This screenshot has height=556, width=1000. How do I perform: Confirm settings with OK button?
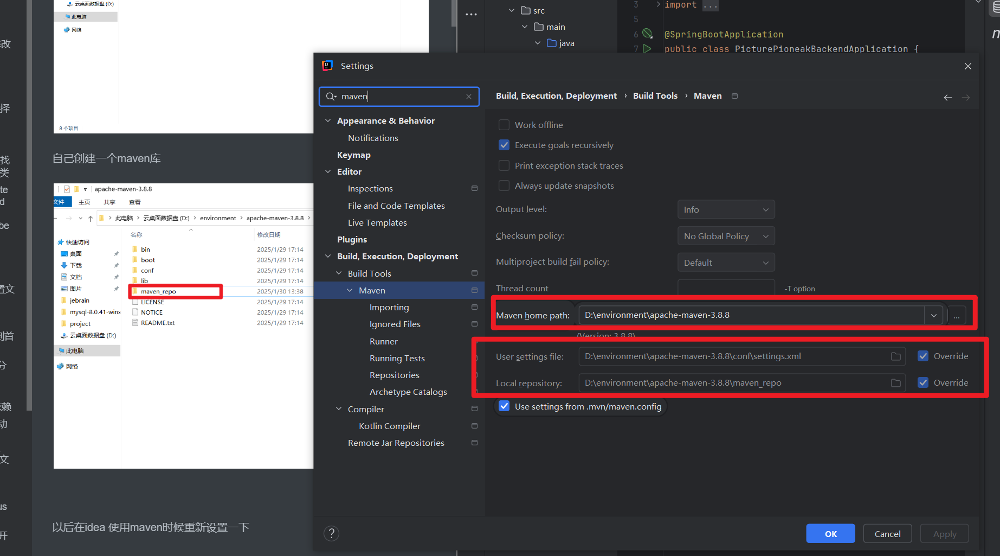pyautogui.click(x=830, y=534)
